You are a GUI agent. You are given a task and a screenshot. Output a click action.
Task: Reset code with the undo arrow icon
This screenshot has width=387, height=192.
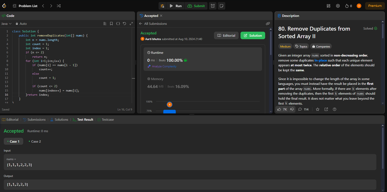pyautogui.click(x=124, y=23)
